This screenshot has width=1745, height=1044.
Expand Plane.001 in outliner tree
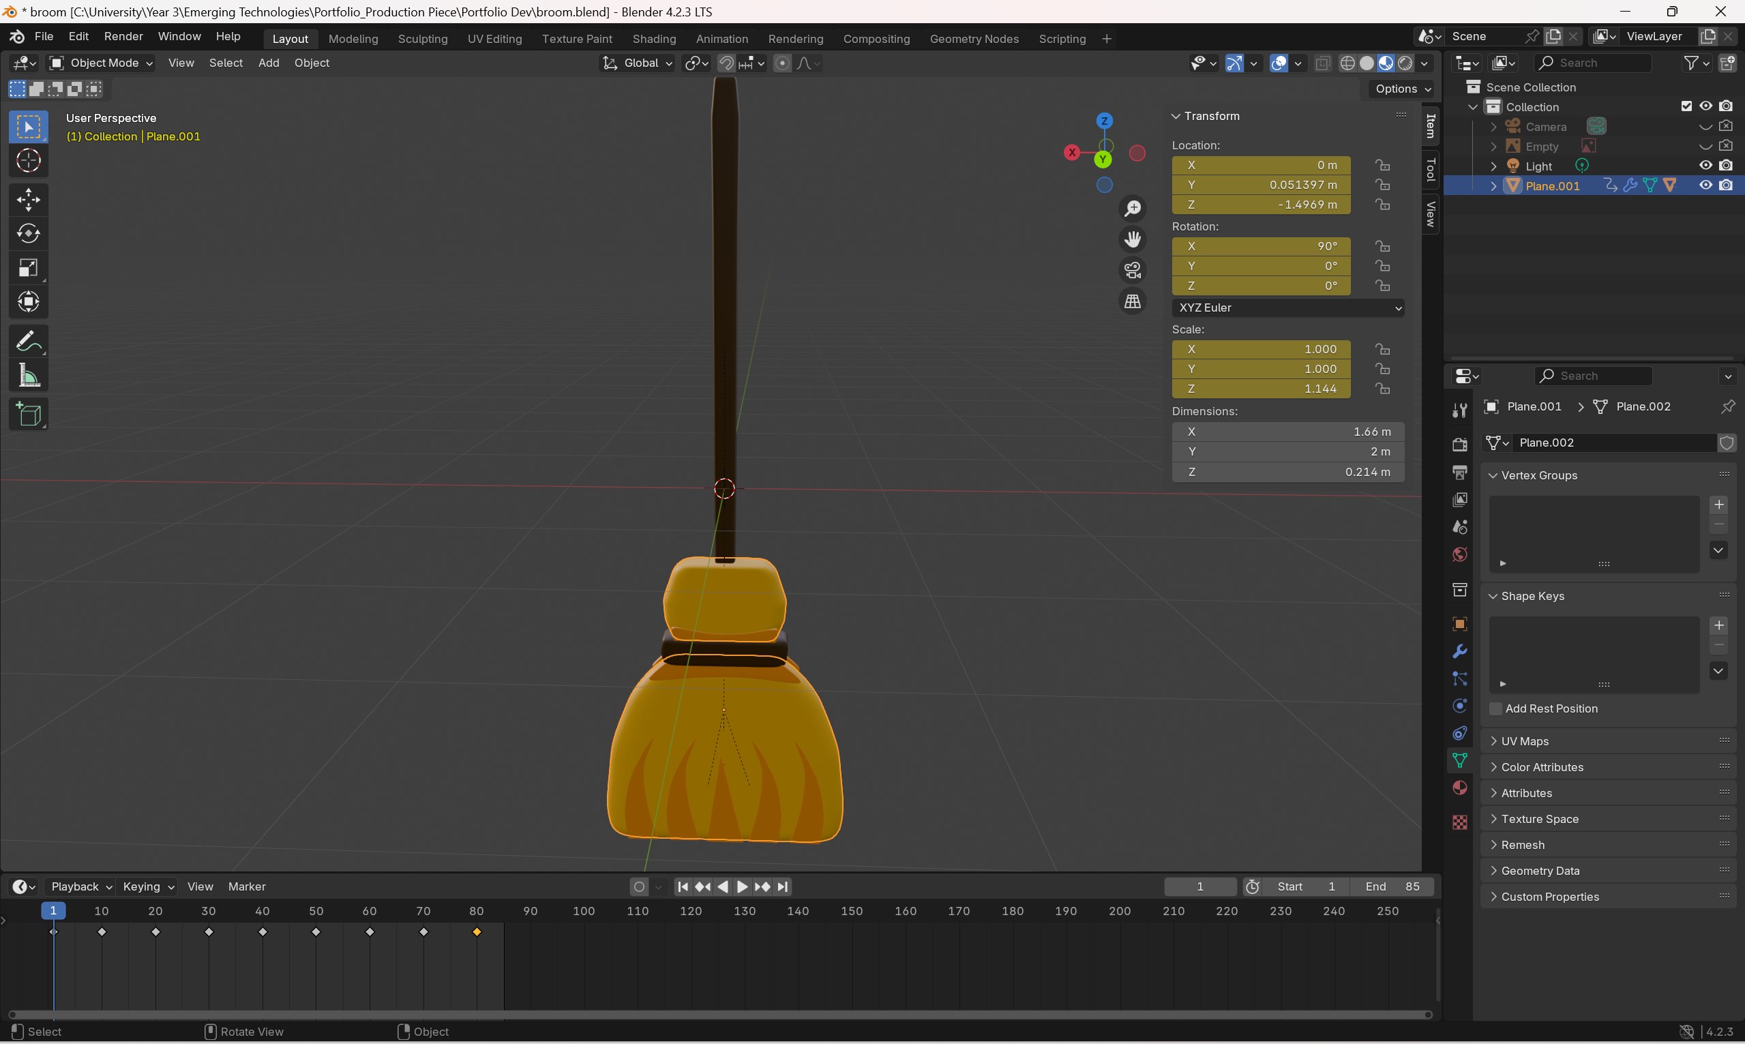(1493, 186)
